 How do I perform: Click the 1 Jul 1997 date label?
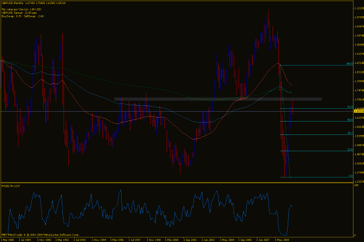(135, 240)
